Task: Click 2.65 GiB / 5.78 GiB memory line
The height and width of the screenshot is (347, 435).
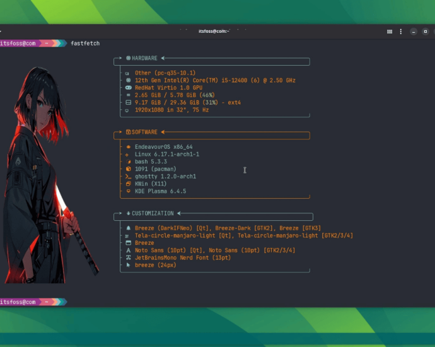Action: pos(175,95)
